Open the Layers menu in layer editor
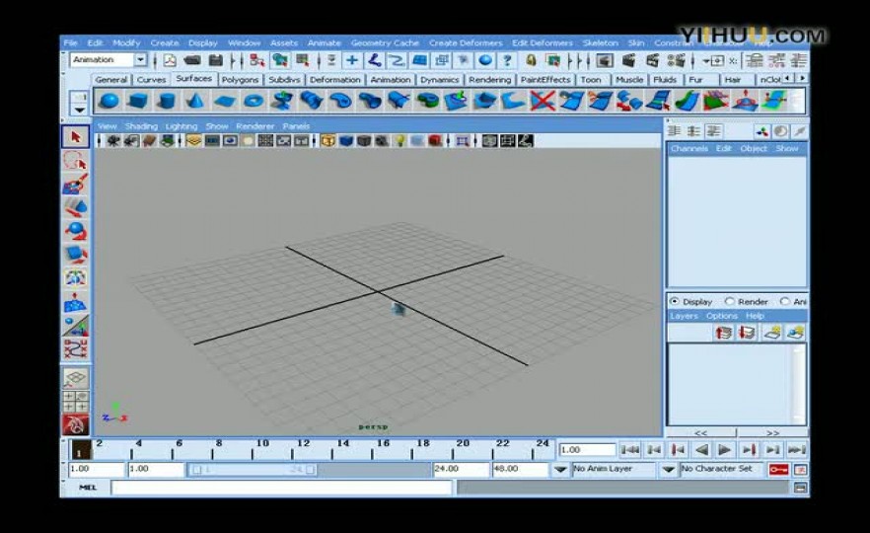This screenshot has height=533, width=870. click(684, 316)
